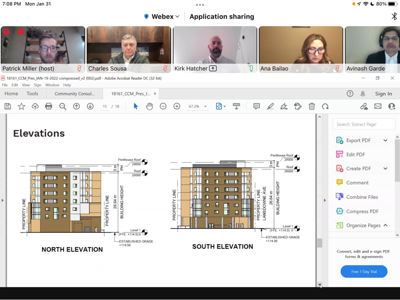Screen dimensions: 400x300
Task: Click the page number field showing 15
Action: coord(105,107)
